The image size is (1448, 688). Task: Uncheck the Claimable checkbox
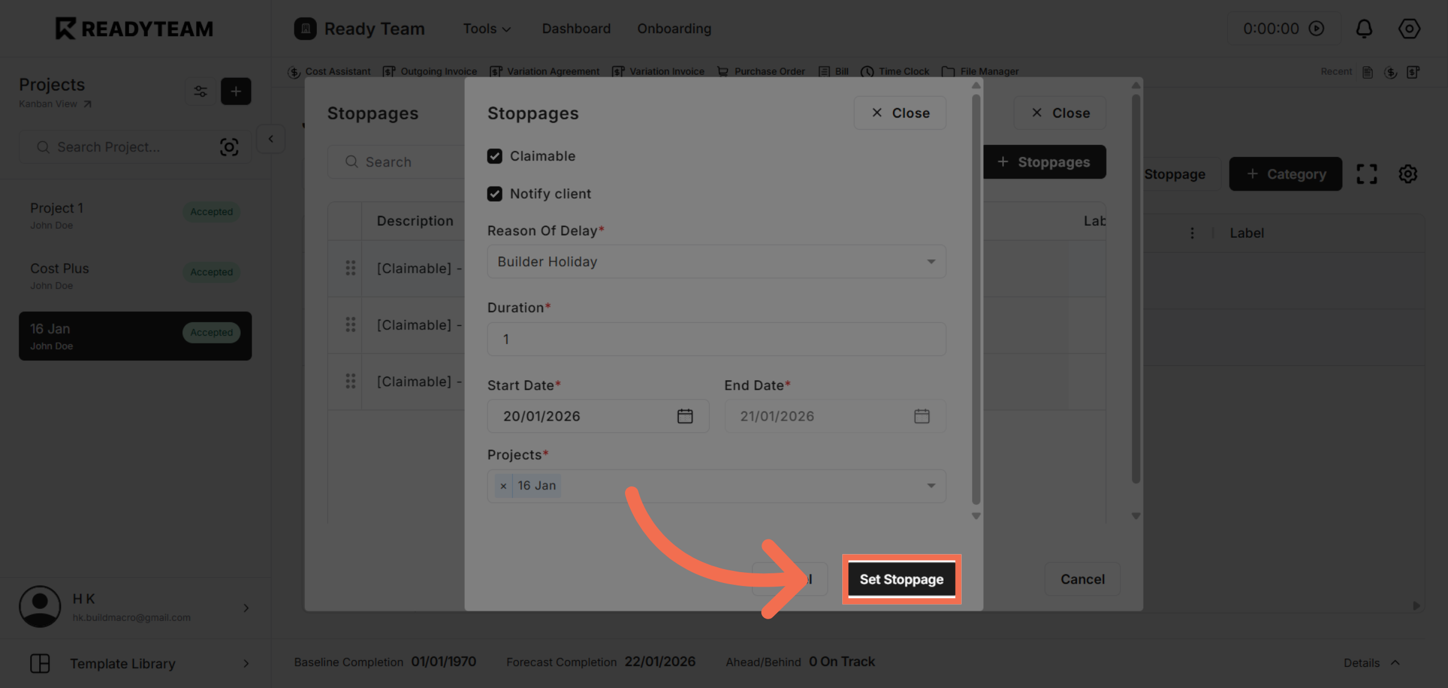495,156
